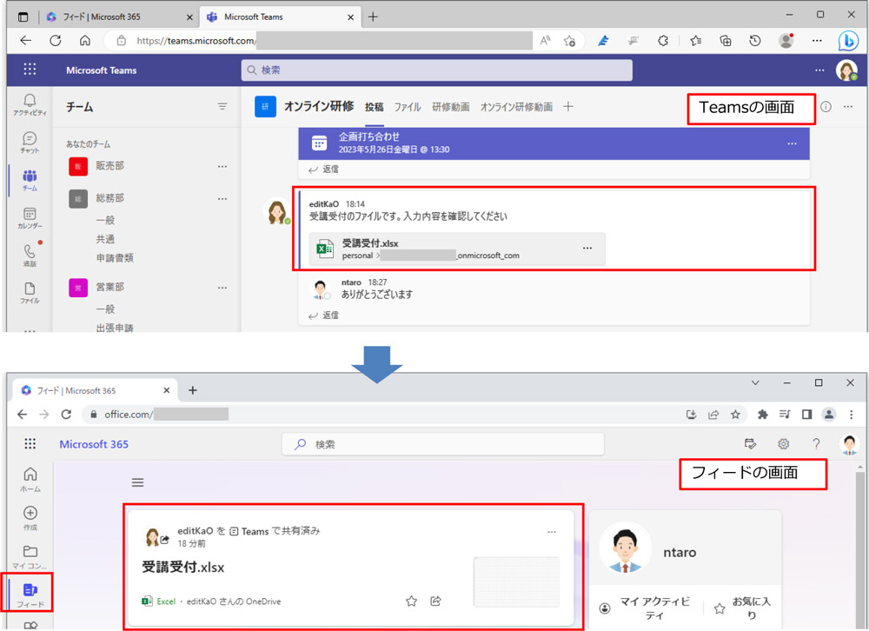Open more options for 販売部 team

[x=222, y=166]
